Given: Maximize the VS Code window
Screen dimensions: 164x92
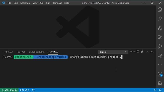Looking at the screenshot, I should [152, 3].
